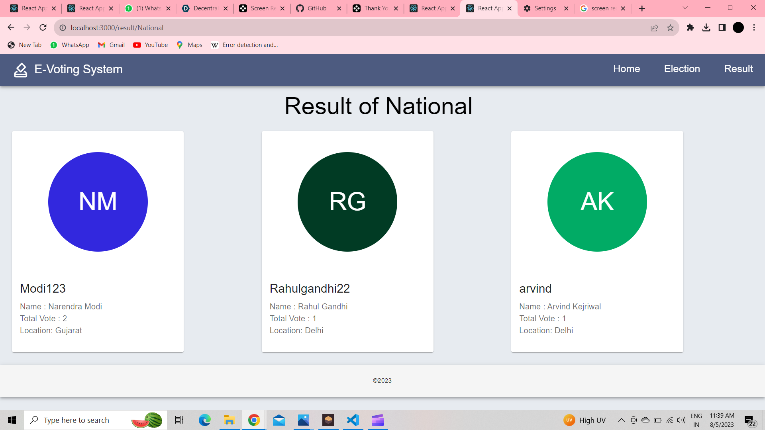Expand the tab search chevron
765x430 pixels.
(685, 8)
